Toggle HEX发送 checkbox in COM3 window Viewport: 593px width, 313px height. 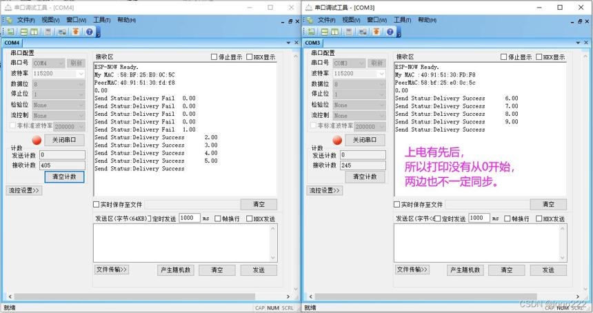click(x=539, y=219)
